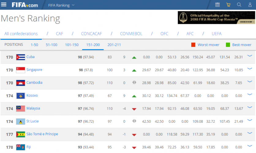This screenshot has width=256, height=153.
Task: Expand the St Lucia row chevron
Action: [x=250, y=120]
